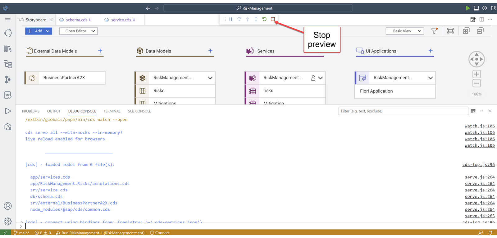Image resolution: width=497 pixels, height=238 pixels.
Task: Switch to the SQL CONSOLE tab
Action: [139, 111]
